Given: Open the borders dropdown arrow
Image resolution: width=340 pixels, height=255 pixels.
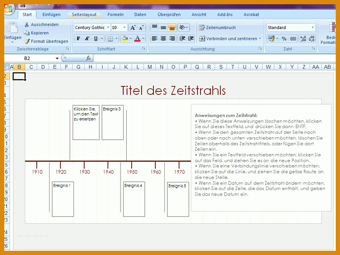Looking at the screenshot, I should click(116, 39).
